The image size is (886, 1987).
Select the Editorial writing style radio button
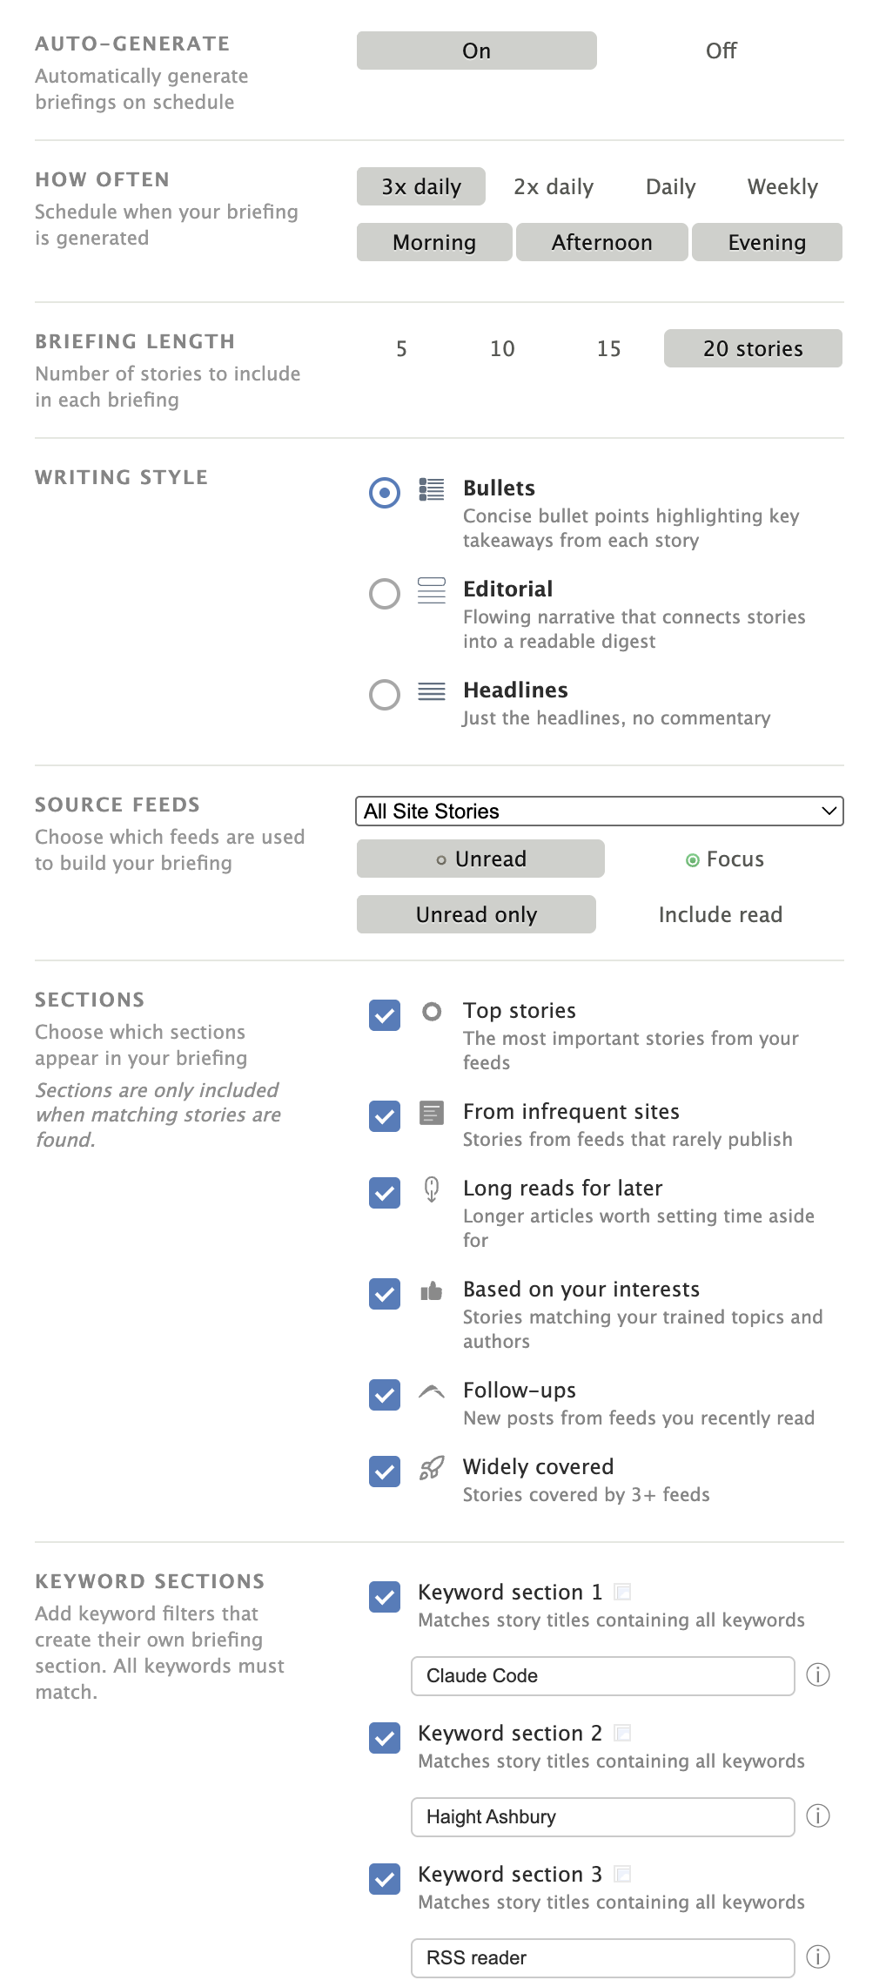coord(385,594)
